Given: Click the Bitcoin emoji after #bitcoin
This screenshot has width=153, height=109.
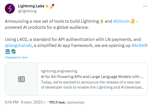Looking at the screenshot, I should pos(133,21).
